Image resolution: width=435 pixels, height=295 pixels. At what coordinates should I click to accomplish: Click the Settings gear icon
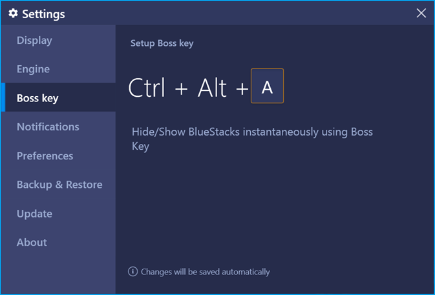coord(13,13)
